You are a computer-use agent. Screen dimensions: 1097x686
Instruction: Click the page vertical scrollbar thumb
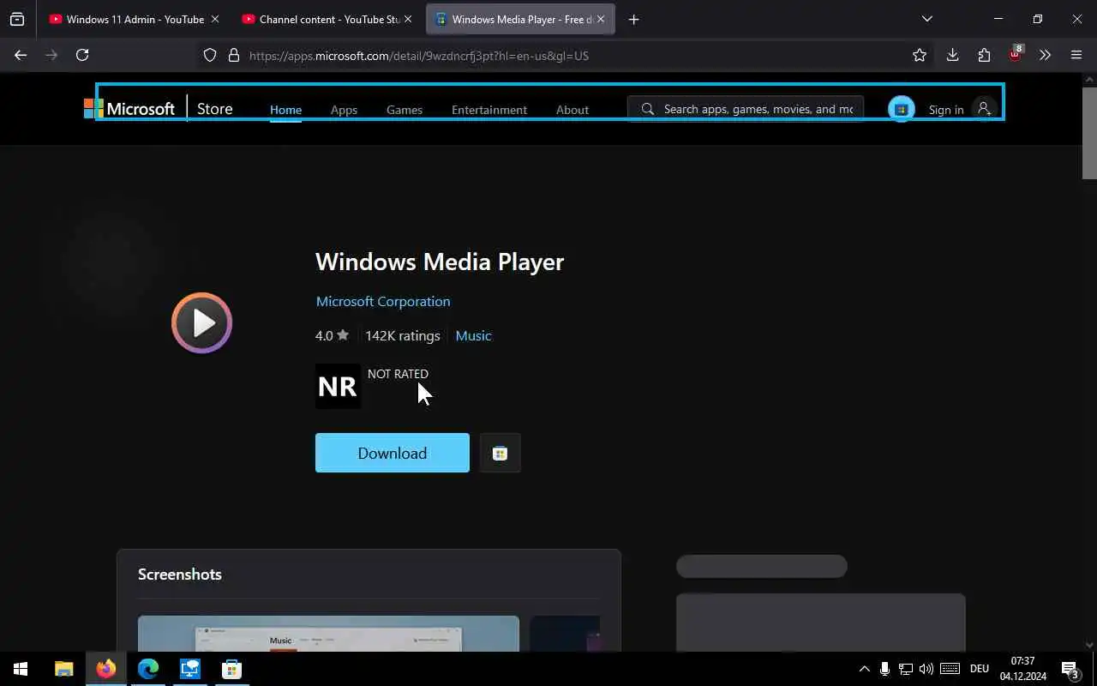coord(1089,133)
